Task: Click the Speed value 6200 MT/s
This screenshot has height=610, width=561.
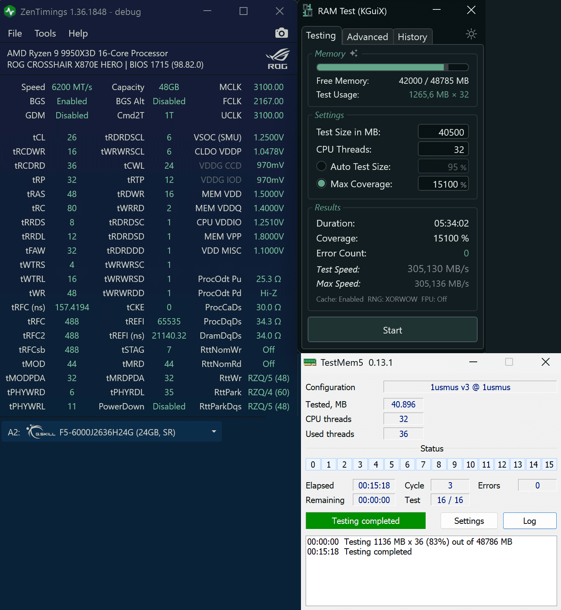Action: point(72,87)
